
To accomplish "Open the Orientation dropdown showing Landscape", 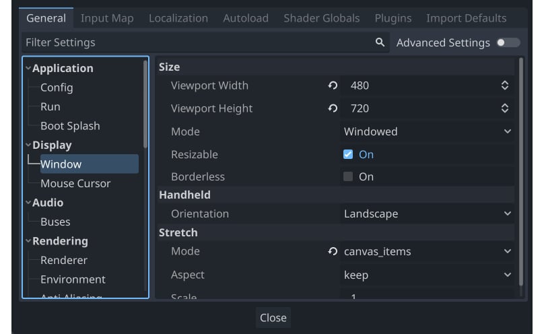I will pos(427,213).
